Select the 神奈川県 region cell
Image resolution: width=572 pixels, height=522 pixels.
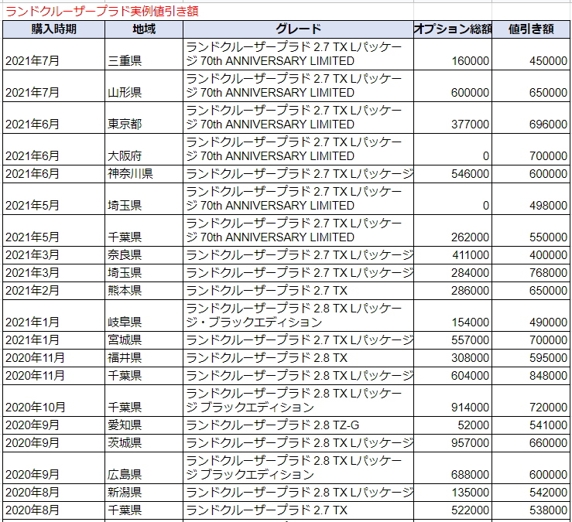(x=144, y=174)
